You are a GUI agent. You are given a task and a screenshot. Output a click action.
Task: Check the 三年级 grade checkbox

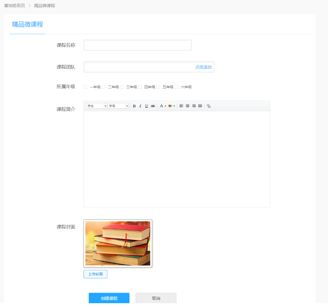pyautogui.click(x=122, y=87)
